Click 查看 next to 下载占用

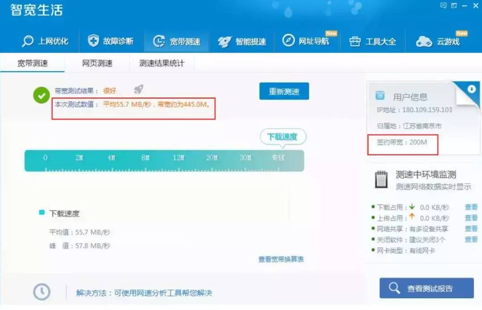pos(471,207)
